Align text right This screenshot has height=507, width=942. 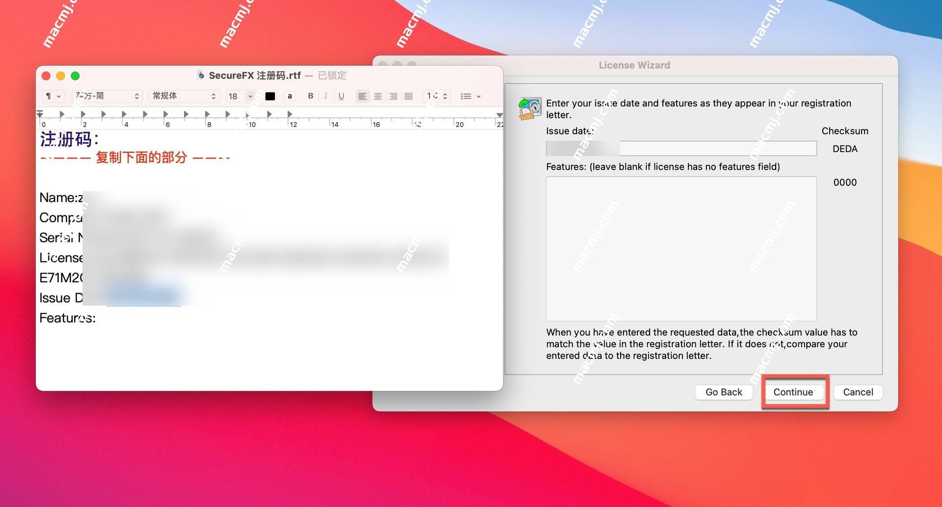393,96
